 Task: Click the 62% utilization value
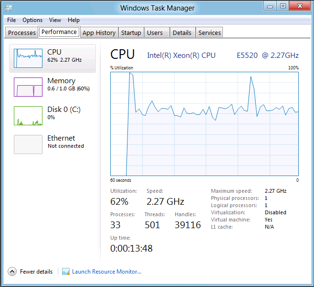pos(119,201)
